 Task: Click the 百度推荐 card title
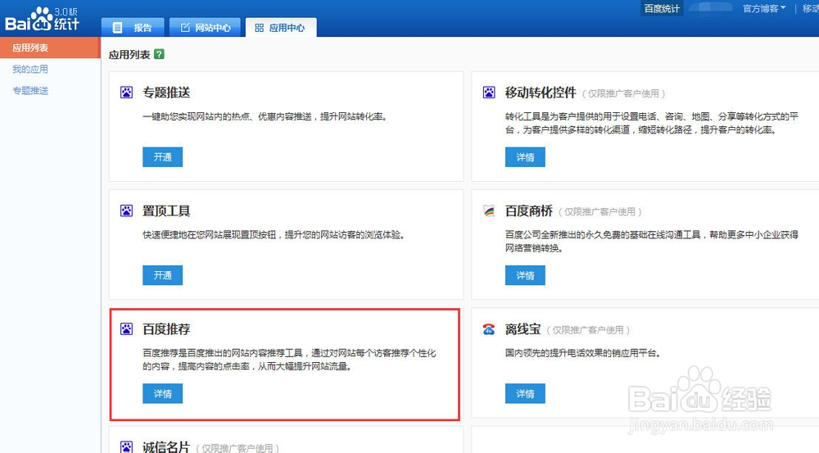pos(166,329)
